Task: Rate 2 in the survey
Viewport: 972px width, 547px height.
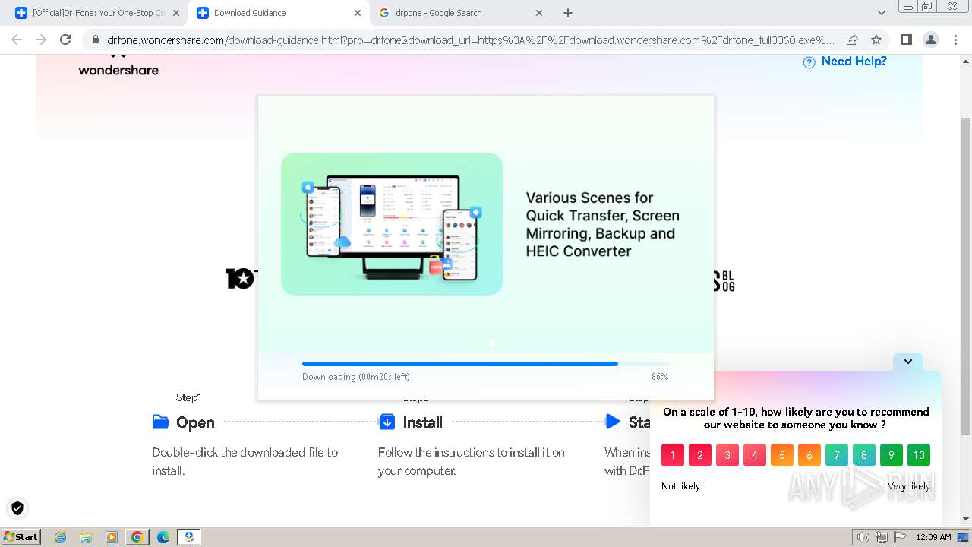Action: 700,455
